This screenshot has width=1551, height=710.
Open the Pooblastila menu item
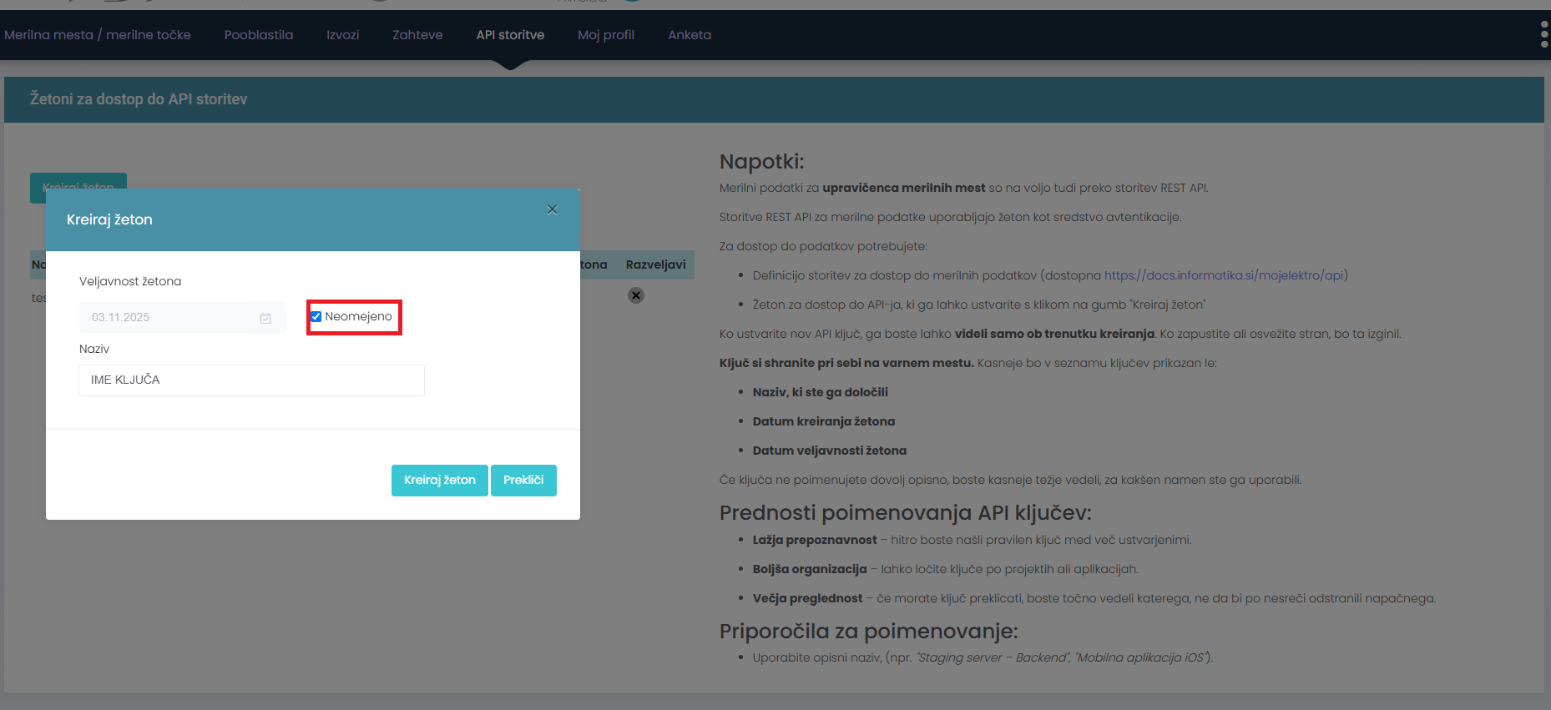(x=259, y=35)
